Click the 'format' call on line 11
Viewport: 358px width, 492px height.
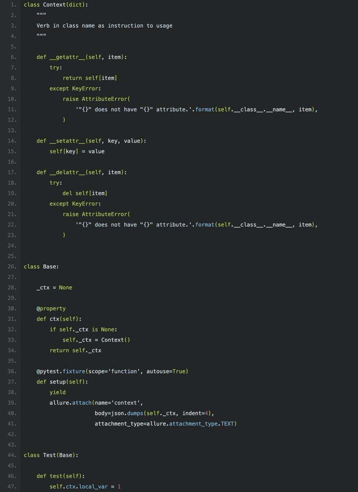(205, 110)
